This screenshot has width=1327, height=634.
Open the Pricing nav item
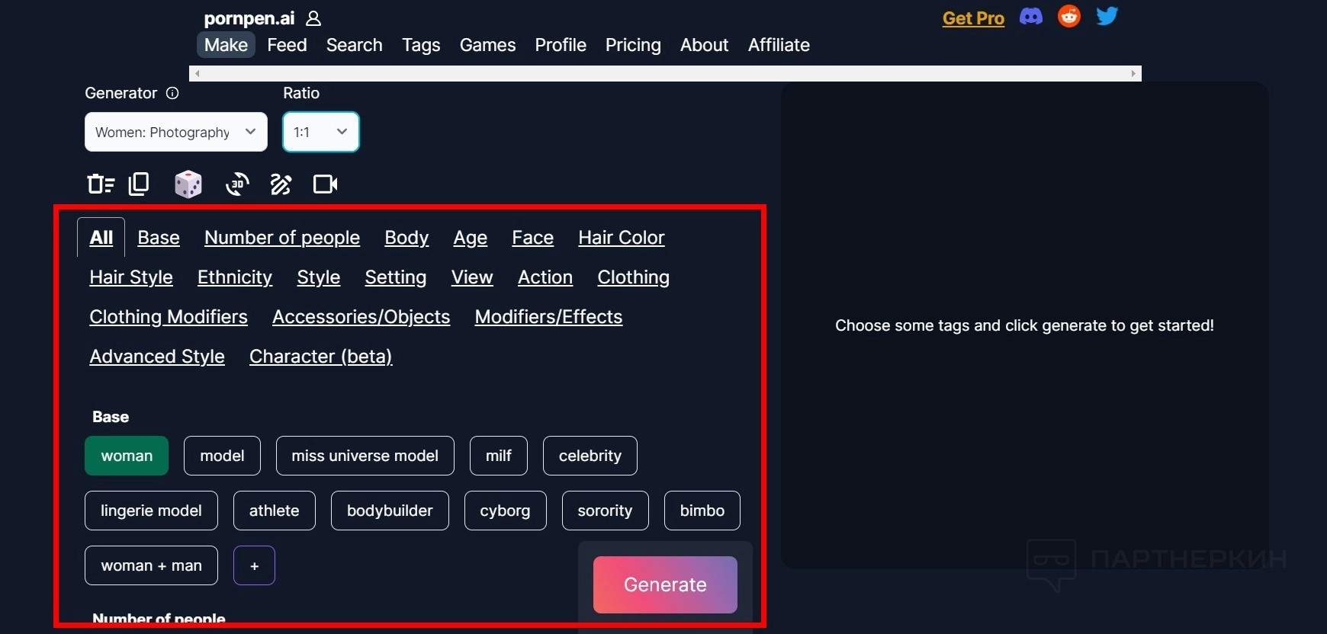coord(633,45)
